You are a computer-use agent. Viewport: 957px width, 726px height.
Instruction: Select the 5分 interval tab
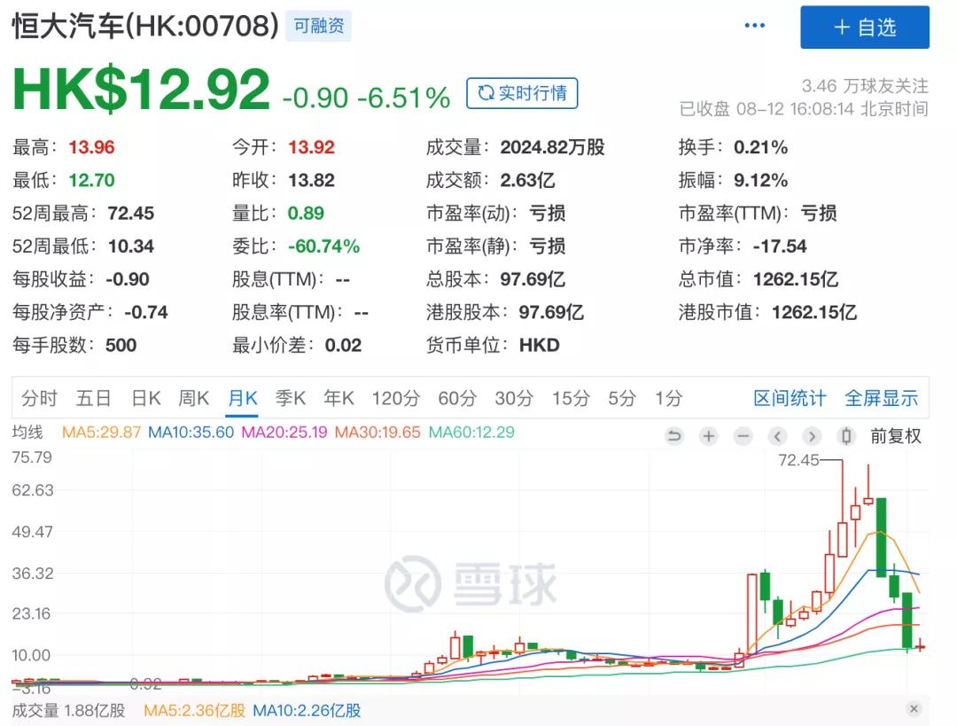[622, 399]
